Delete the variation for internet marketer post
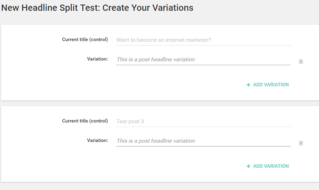The image size is (319, 190). (301, 62)
